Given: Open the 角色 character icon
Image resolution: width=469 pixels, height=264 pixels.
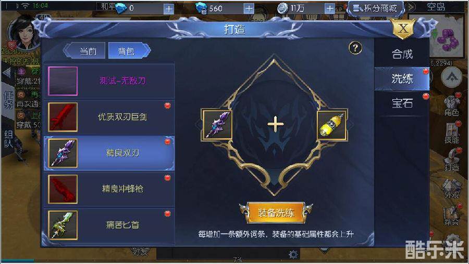Looking at the screenshot, I should coord(452,105).
